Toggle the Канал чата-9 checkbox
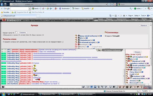 [16, 32]
